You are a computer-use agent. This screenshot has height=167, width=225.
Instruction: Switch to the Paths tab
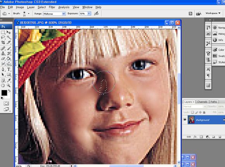pyautogui.click(x=214, y=102)
